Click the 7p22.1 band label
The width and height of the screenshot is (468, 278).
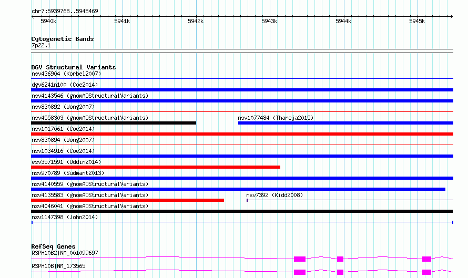(x=41, y=45)
